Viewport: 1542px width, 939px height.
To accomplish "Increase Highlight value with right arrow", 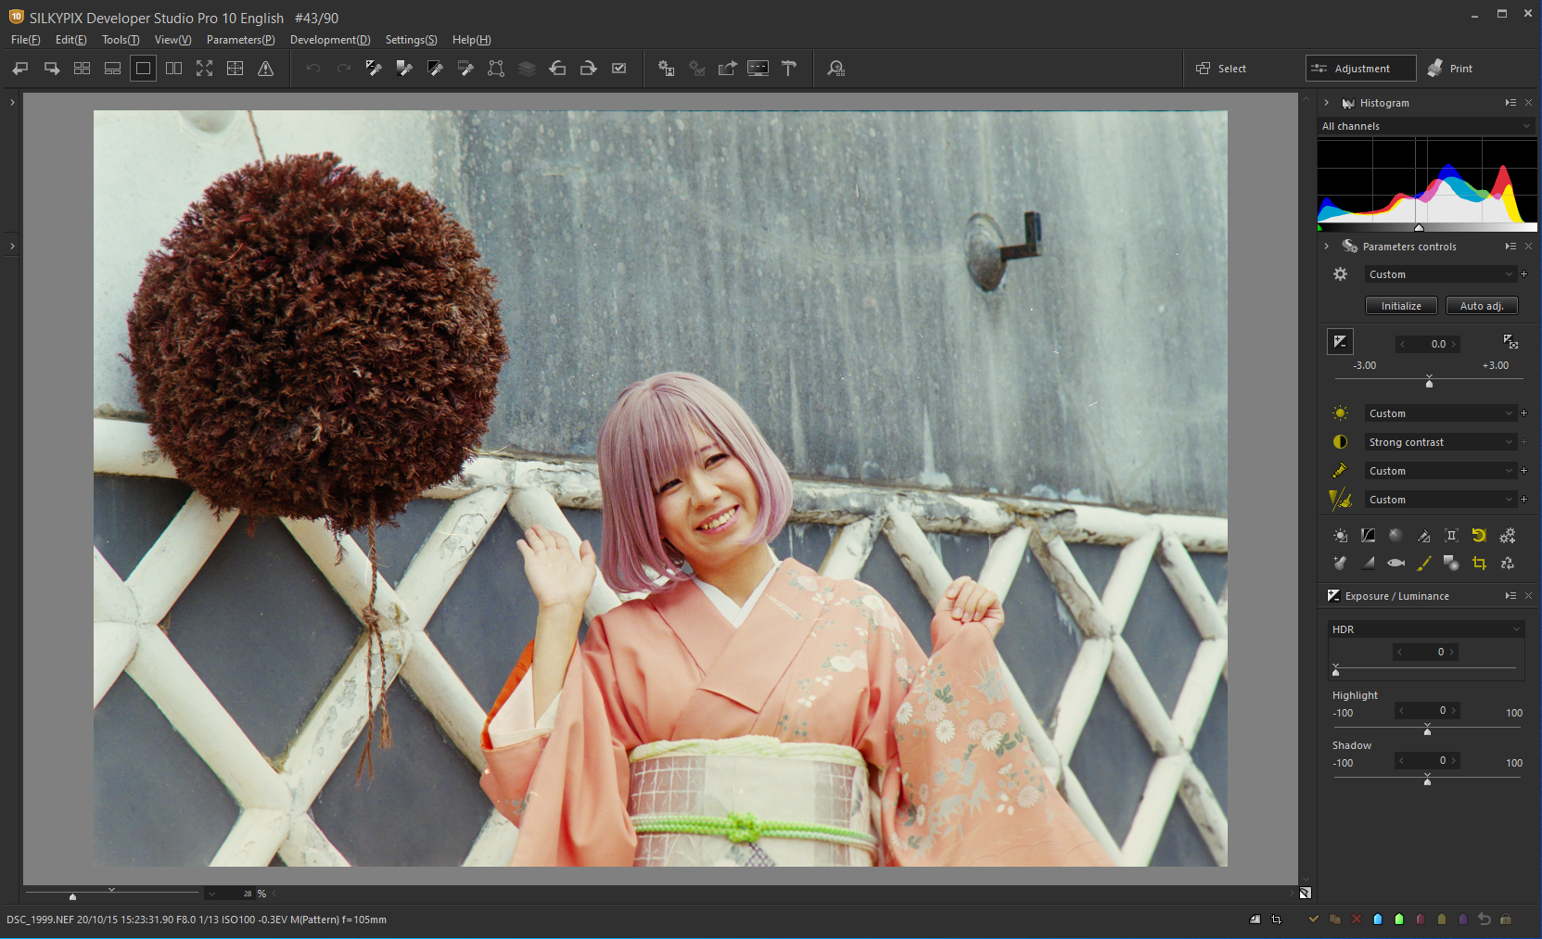I will [1453, 710].
